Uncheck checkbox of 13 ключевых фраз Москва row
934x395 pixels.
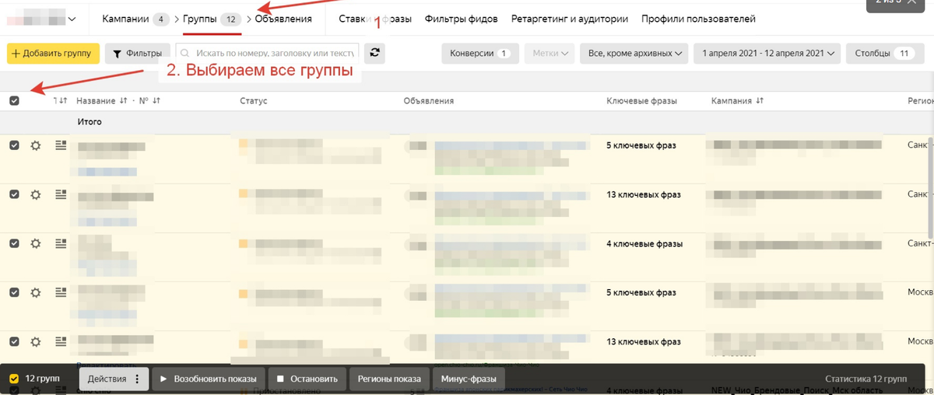coord(14,341)
